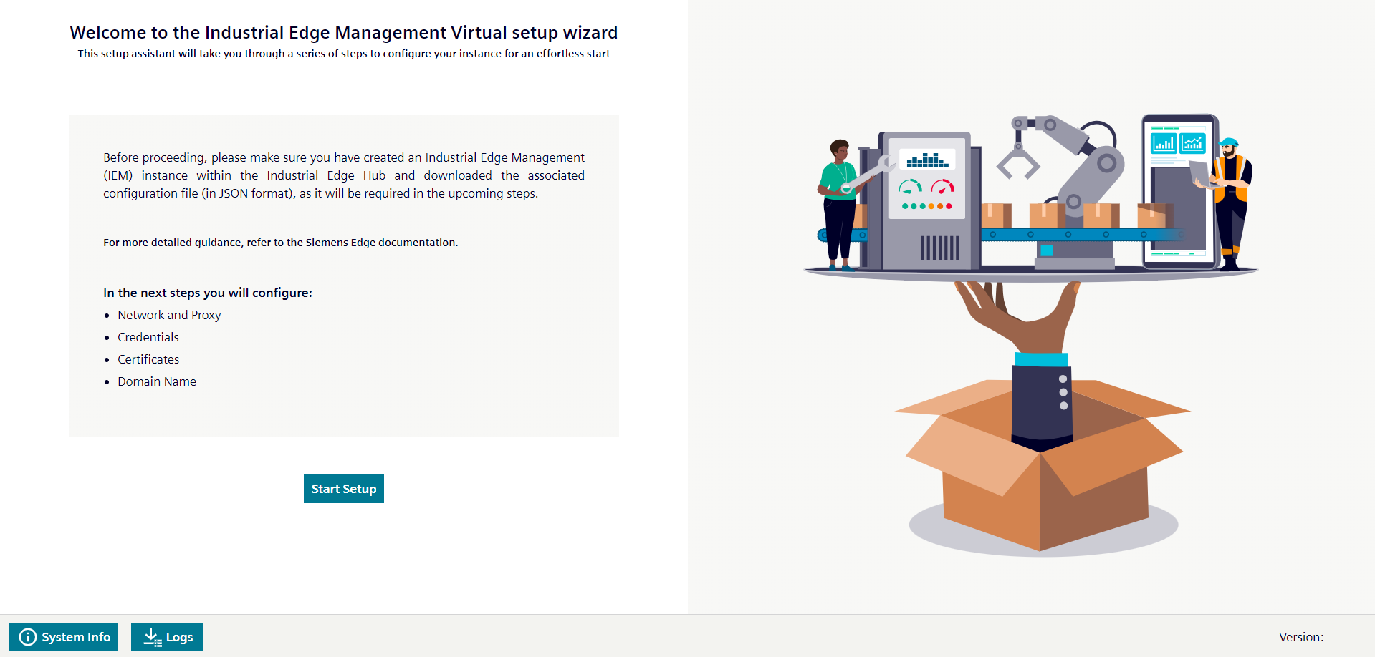
Task: Select the Network and Proxy list item
Action: pyautogui.click(x=169, y=315)
